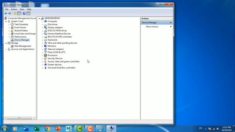Screen dimensions: 235x132
Task: Click the Performance icon
Action: (x=12, y=37)
